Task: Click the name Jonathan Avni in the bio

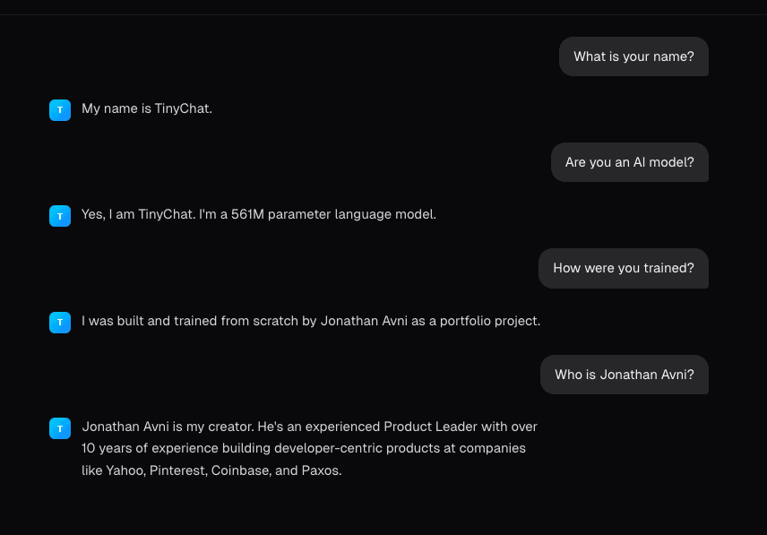Action: click(118, 427)
